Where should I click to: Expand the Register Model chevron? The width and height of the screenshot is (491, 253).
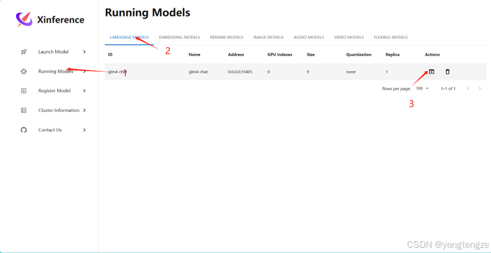click(x=84, y=91)
